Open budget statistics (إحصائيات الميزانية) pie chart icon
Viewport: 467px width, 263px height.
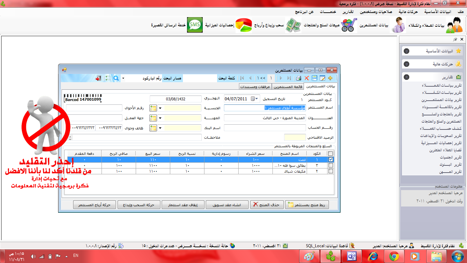[x=244, y=25]
